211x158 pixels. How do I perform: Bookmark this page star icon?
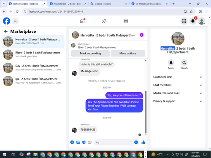click(191, 11)
